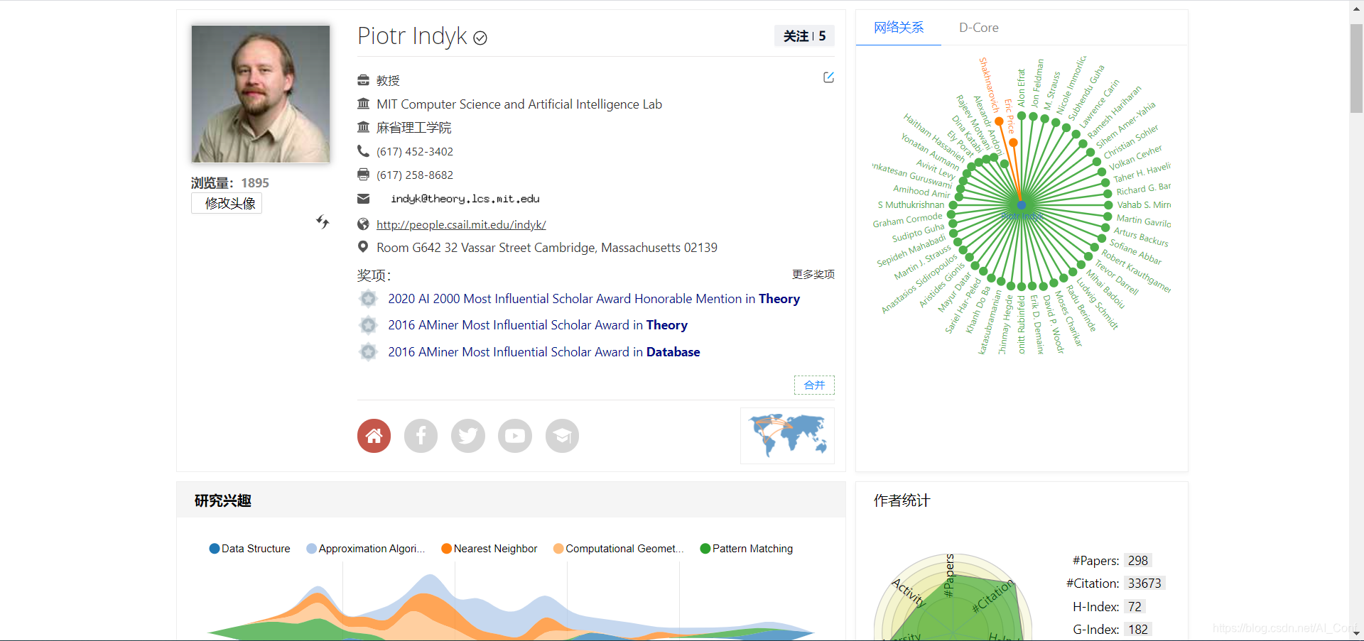Open 2016 AMiner award in Database link

tap(544, 352)
